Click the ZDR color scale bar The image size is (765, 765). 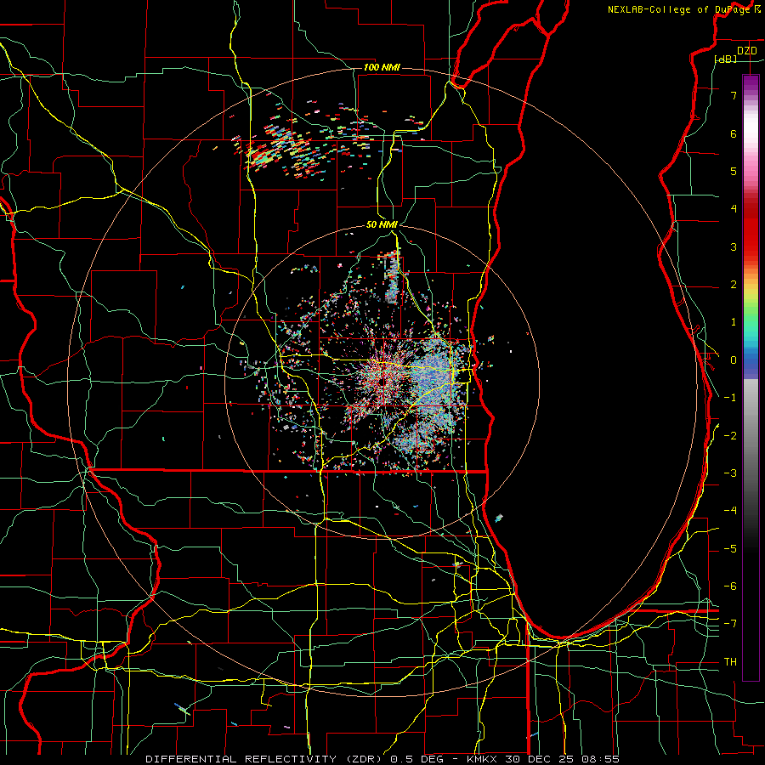751,377
